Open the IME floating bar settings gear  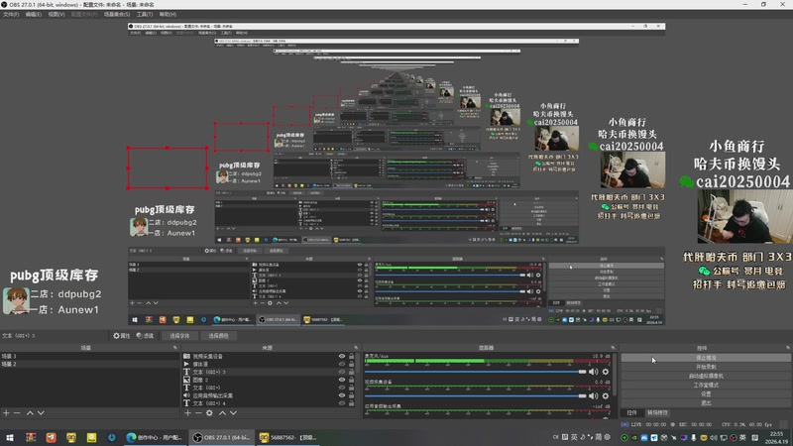click(x=608, y=437)
